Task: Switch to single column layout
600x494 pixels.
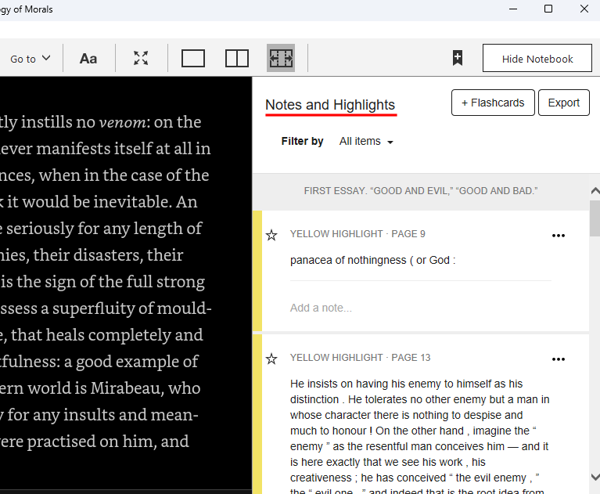Action: click(193, 59)
